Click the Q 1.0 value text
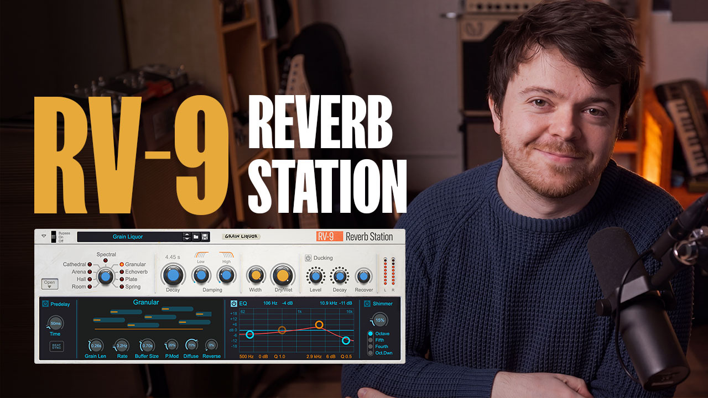 tap(279, 357)
